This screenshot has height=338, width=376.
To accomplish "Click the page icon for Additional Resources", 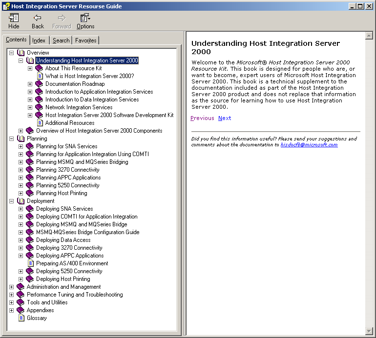I will [40, 123].
